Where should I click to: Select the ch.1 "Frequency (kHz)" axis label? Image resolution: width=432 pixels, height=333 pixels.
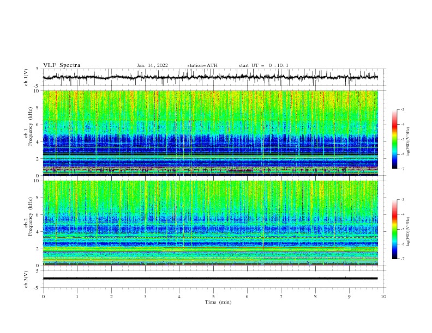30,126
